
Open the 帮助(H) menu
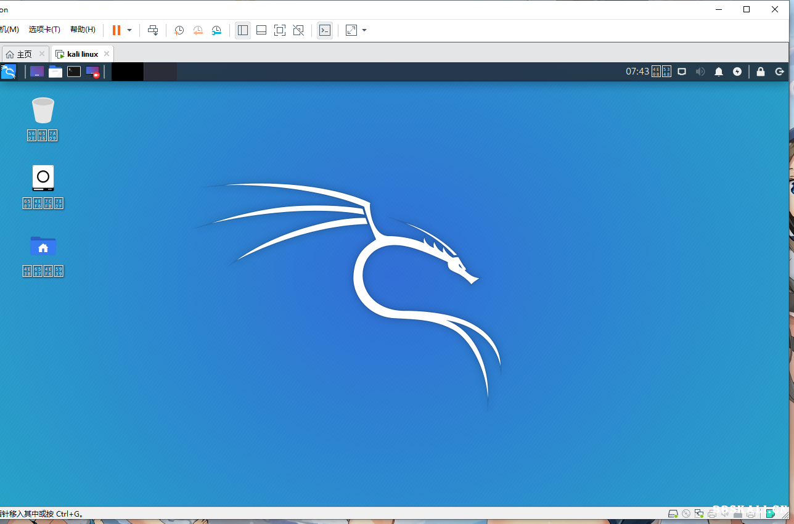pos(83,30)
